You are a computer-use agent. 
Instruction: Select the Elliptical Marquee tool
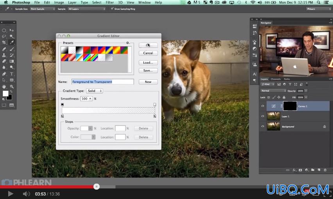pyautogui.click(x=4, y=30)
